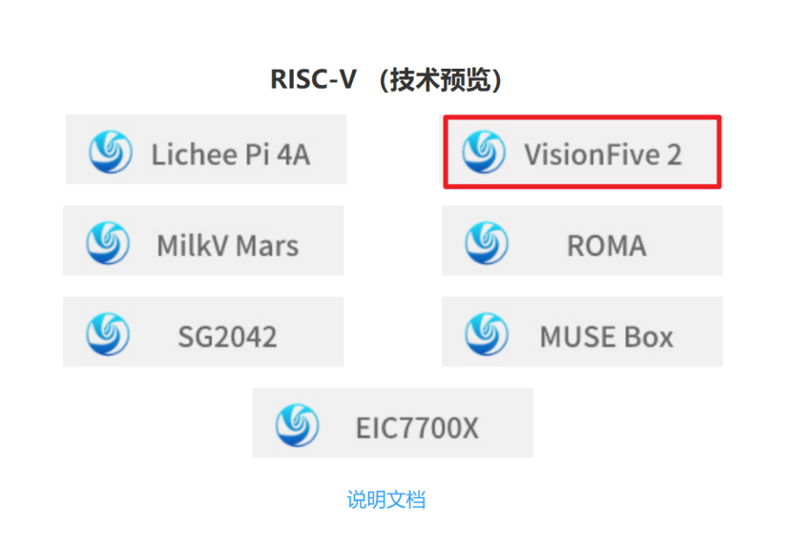
Task: Click the deepin icon beside SG2042
Action: pyautogui.click(x=107, y=334)
